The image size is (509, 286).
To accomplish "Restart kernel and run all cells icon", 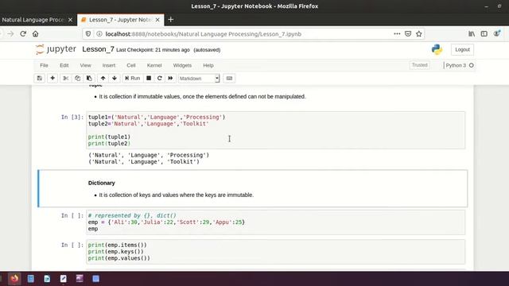I will click(x=170, y=78).
